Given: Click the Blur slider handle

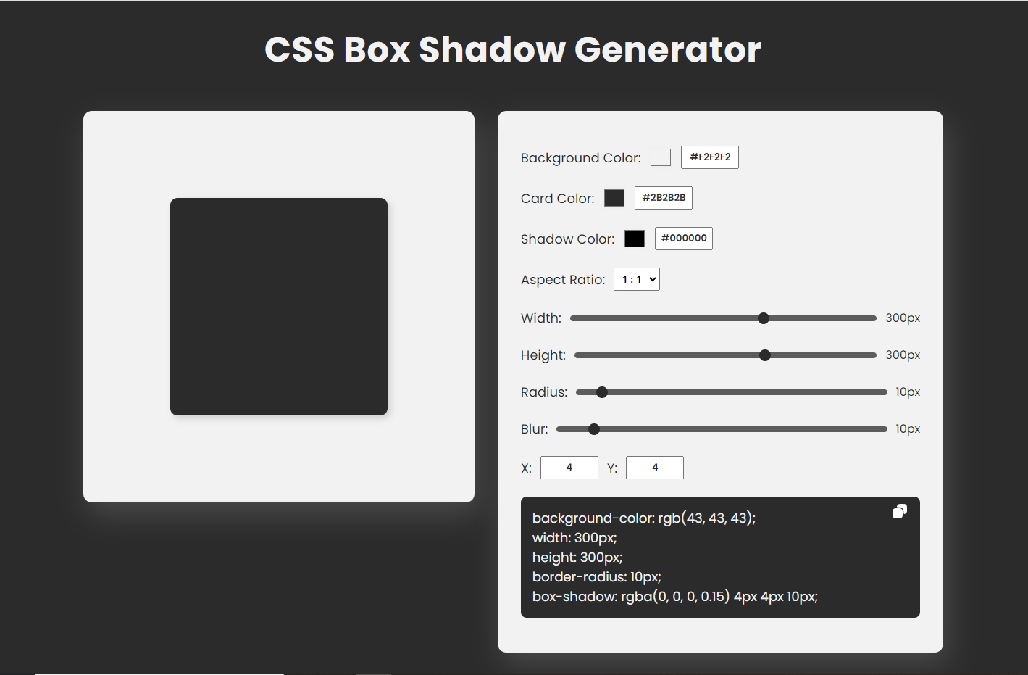Looking at the screenshot, I should pyautogui.click(x=594, y=428).
